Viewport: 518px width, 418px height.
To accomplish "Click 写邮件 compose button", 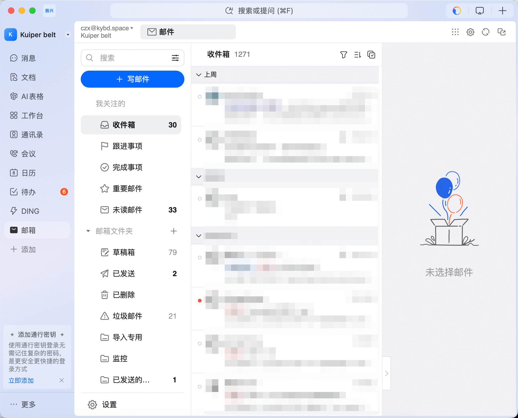I will tap(132, 79).
